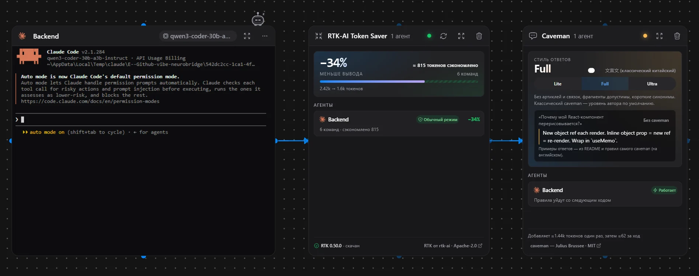Click the large '−34%' savings figure
The height and width of the screenshot is (276, 699).
334,63
